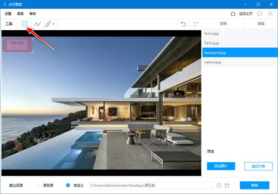Open the 语言 menu
The image size is (278, 194).
tap(20, 14)
